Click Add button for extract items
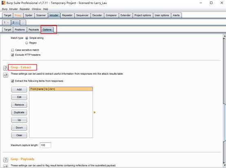 click(x=19, y=89)
